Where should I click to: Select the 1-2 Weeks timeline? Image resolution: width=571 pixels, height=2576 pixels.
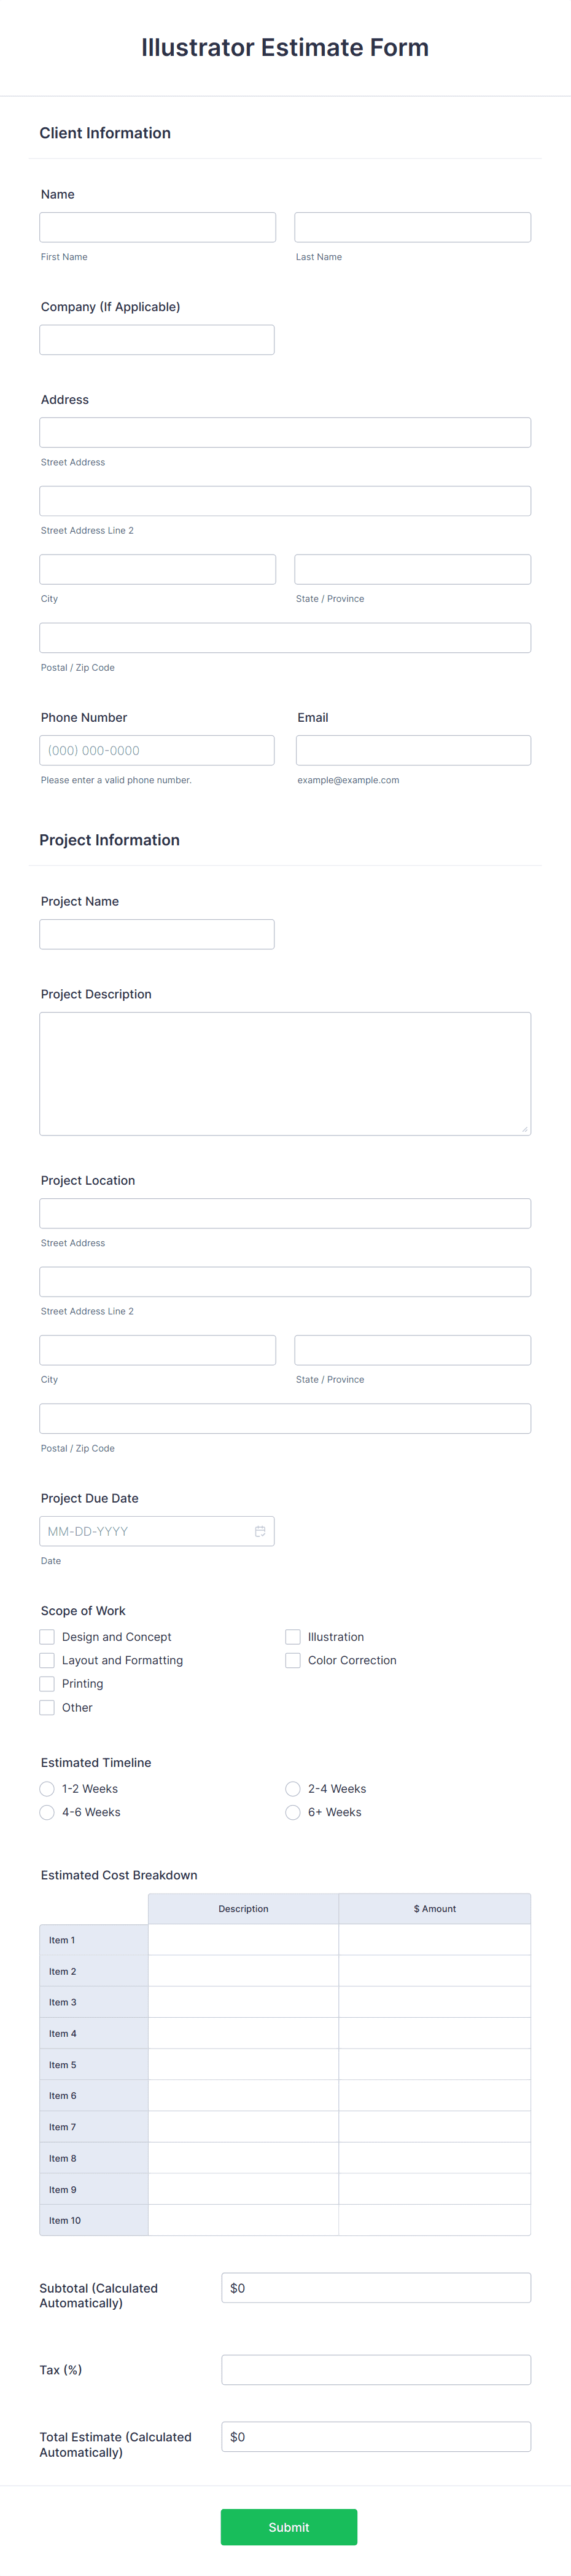(47, 1789)
